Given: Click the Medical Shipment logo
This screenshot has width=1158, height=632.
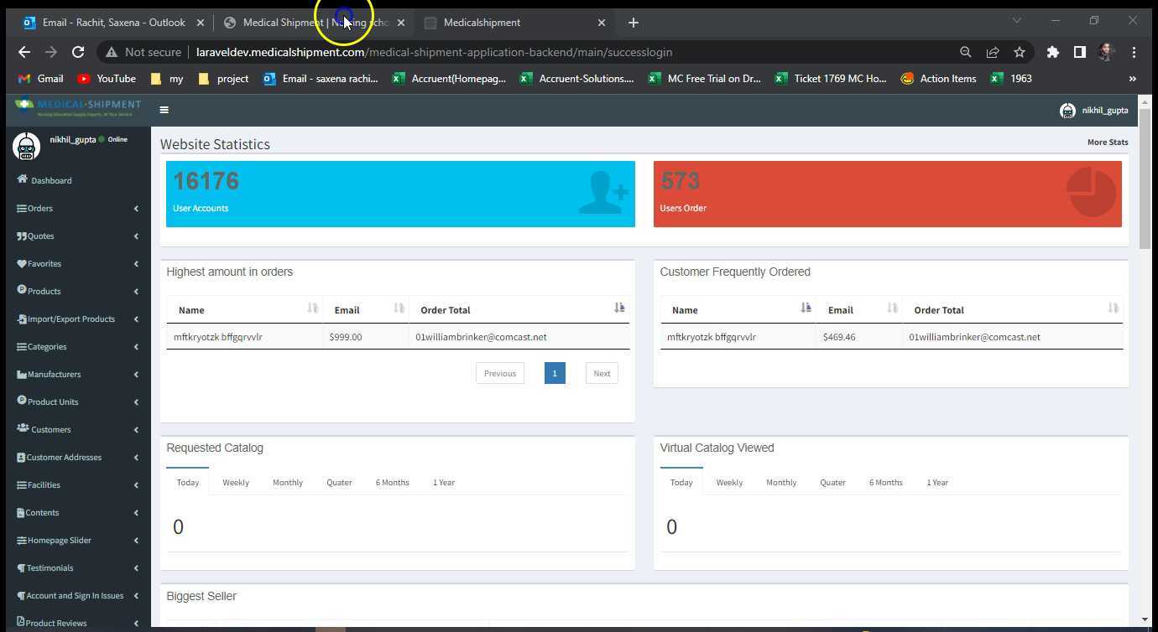Looking at the screenshot, I should pos(78,108).
